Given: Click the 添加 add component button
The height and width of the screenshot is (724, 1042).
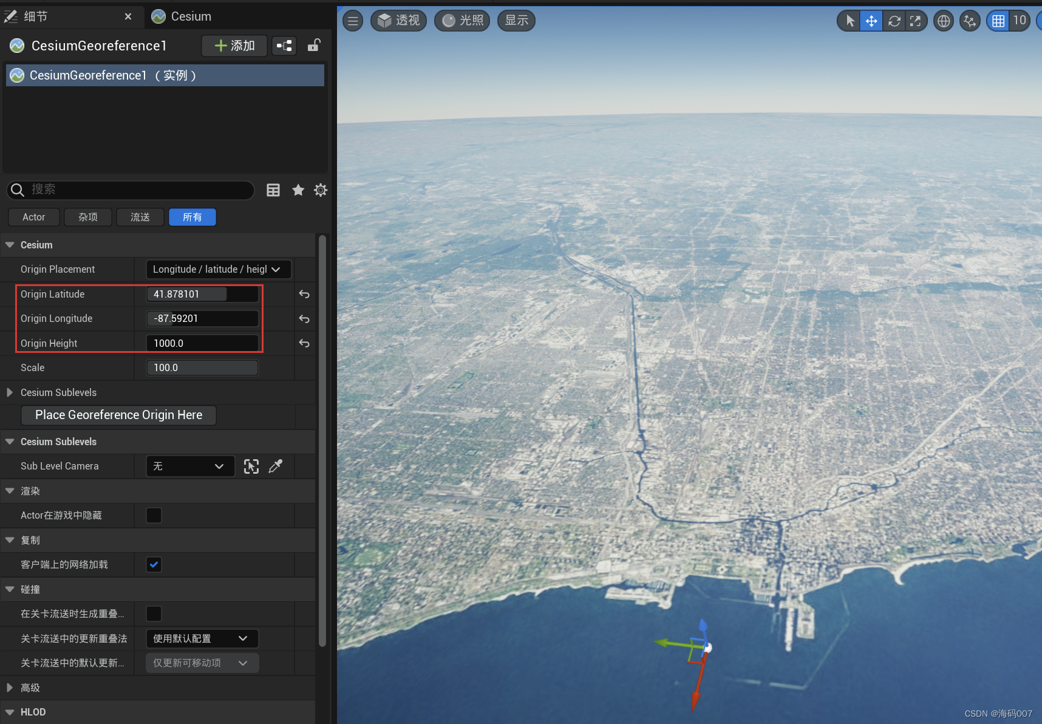Looking at the screenshot, I should (x=234, y=46).
